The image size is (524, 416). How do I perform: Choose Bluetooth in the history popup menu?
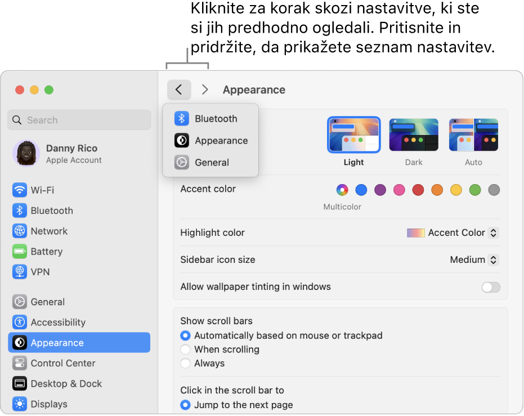point(211,119)
